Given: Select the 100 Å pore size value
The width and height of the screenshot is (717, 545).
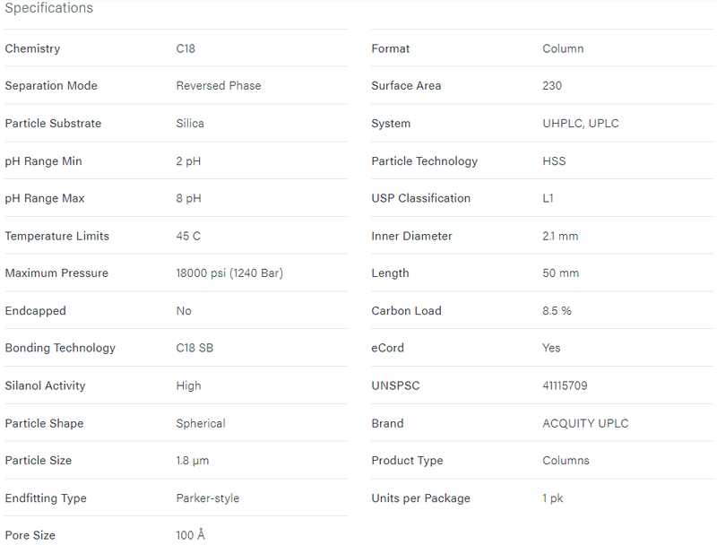Looking at the screenshot, I should (191, 534).
